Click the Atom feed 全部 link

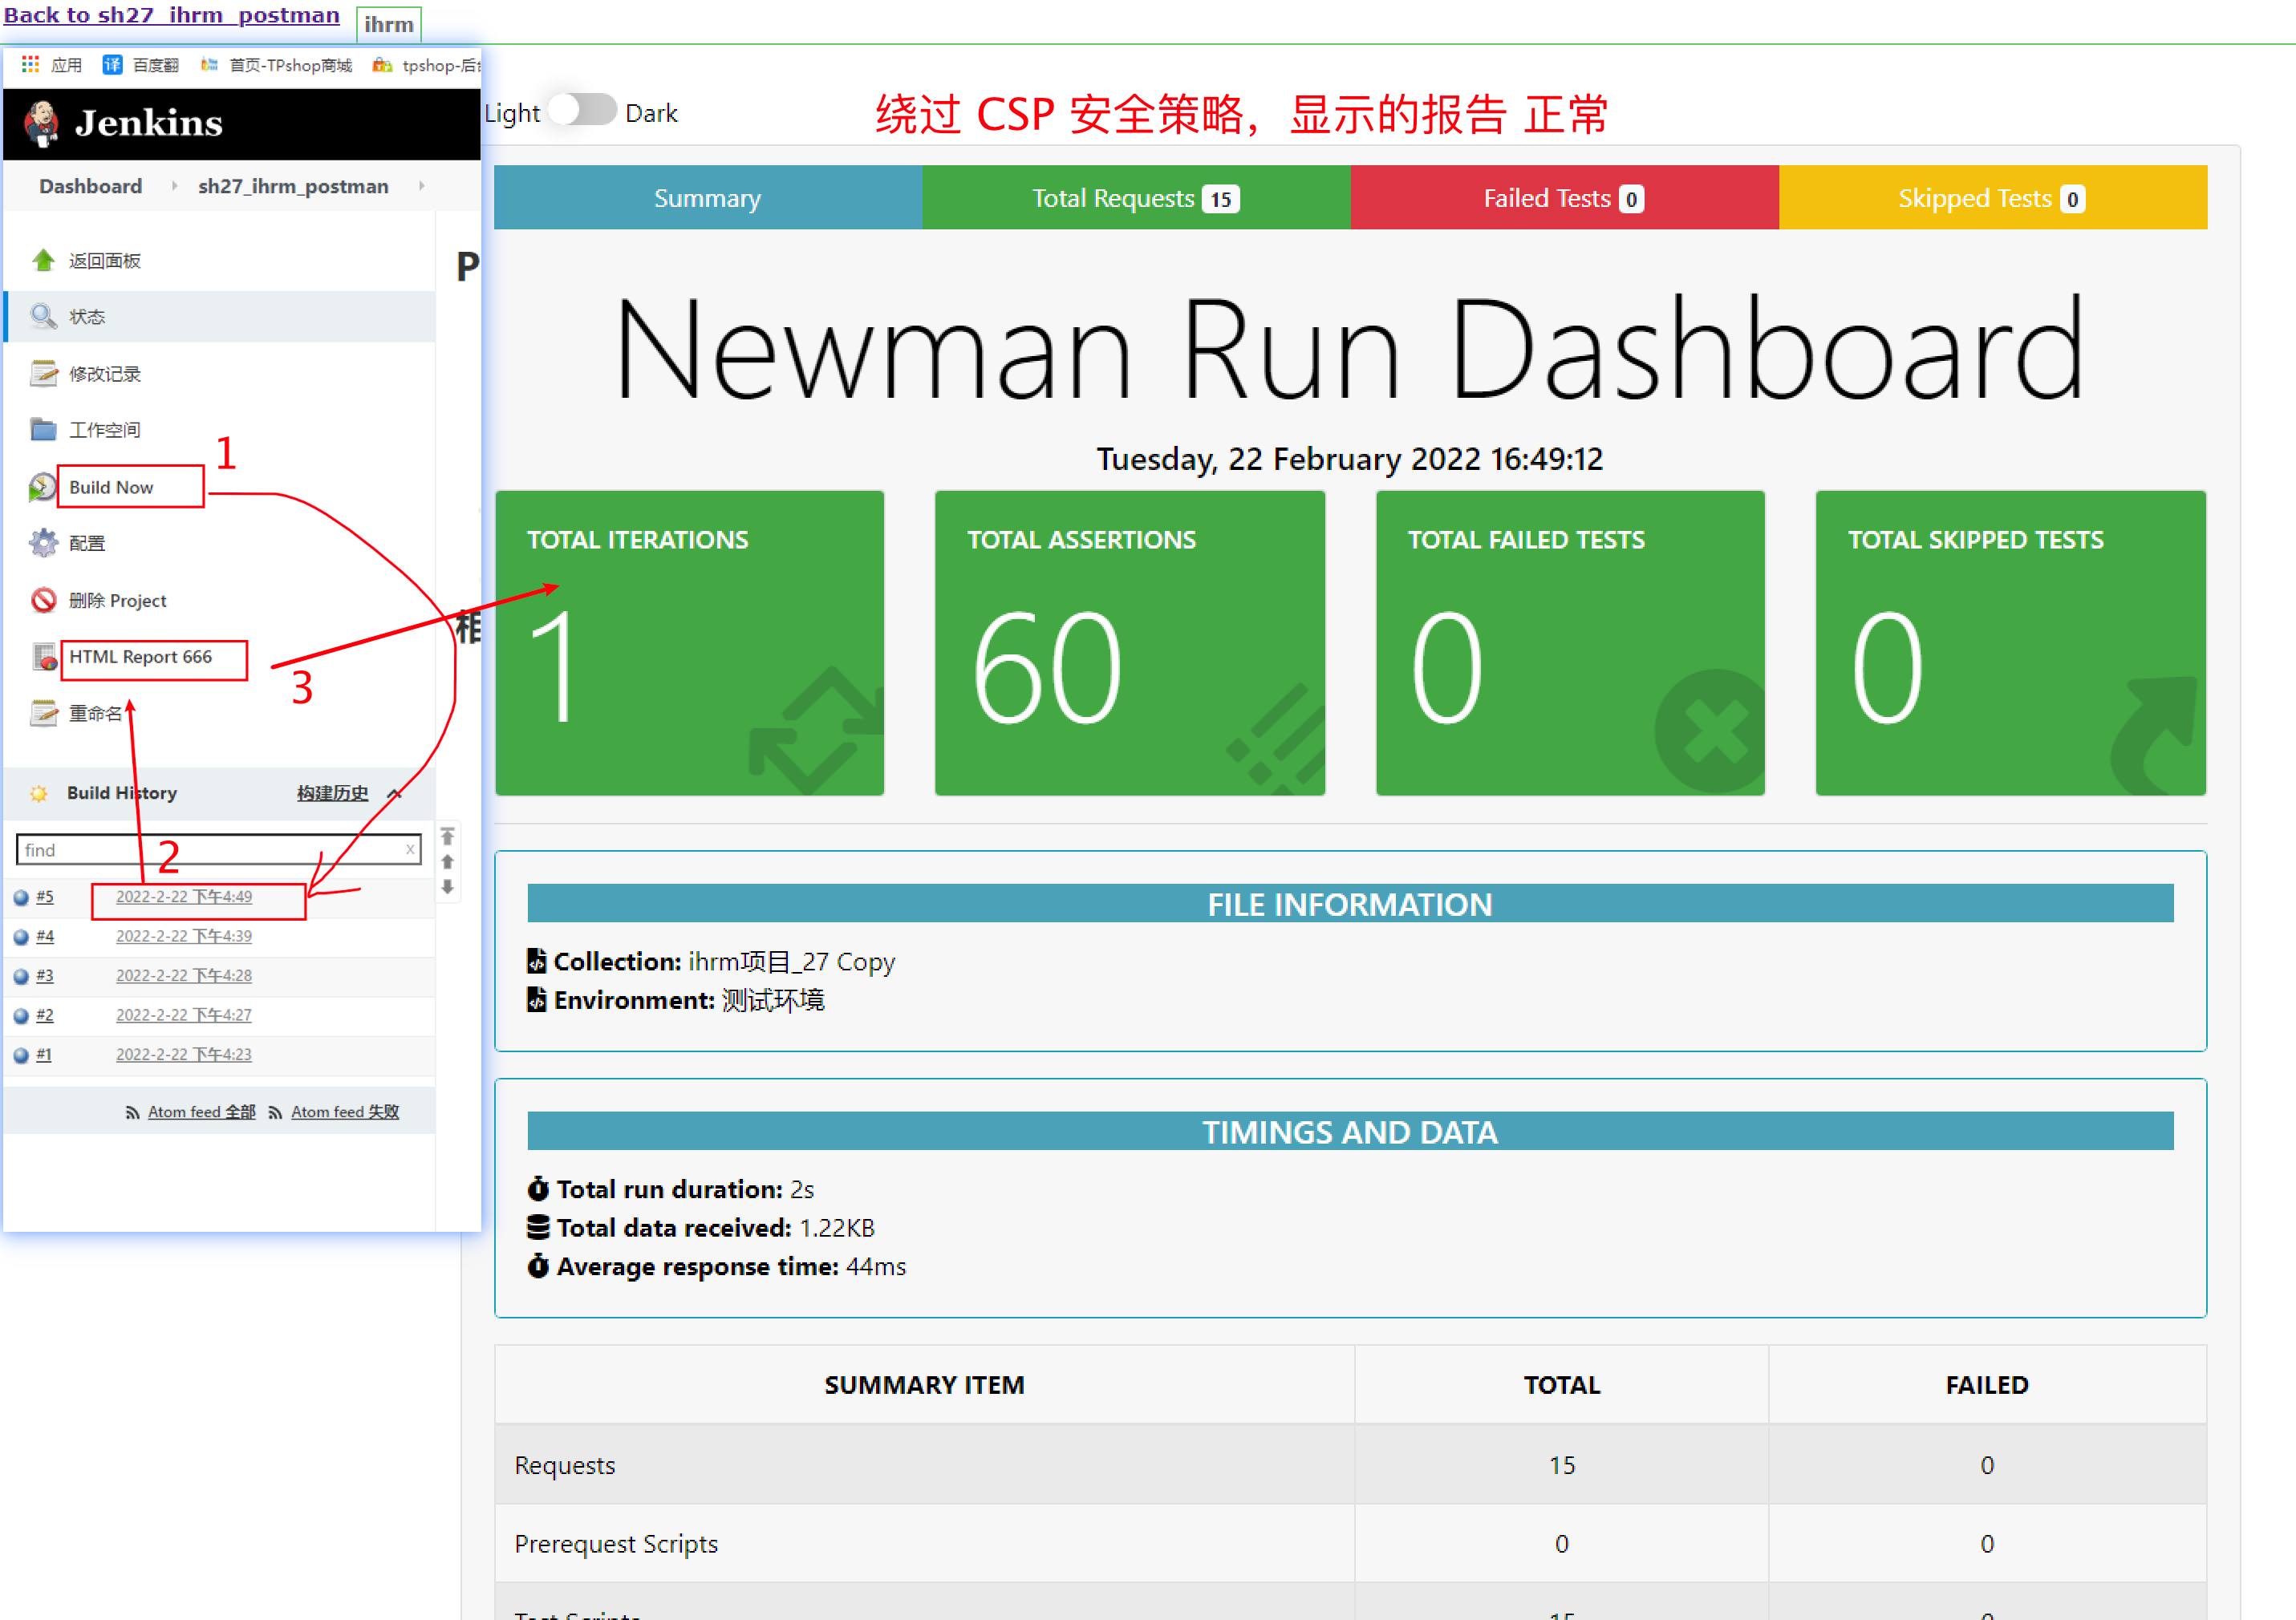tap(201, 1112)
